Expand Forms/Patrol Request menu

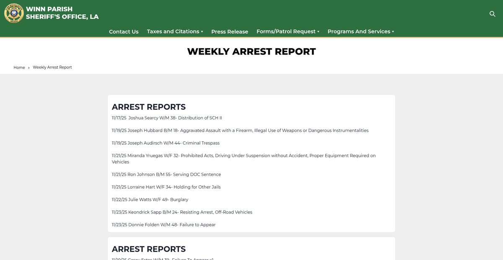click(x=288, y=31)
